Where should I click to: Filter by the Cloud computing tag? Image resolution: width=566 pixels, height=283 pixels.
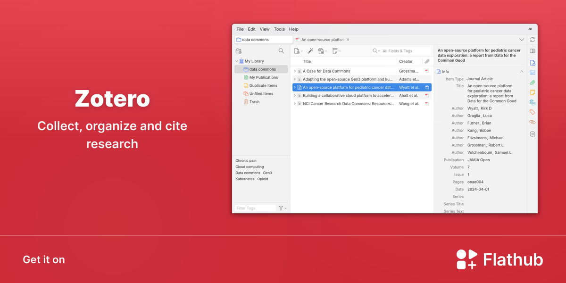point(250,167)
